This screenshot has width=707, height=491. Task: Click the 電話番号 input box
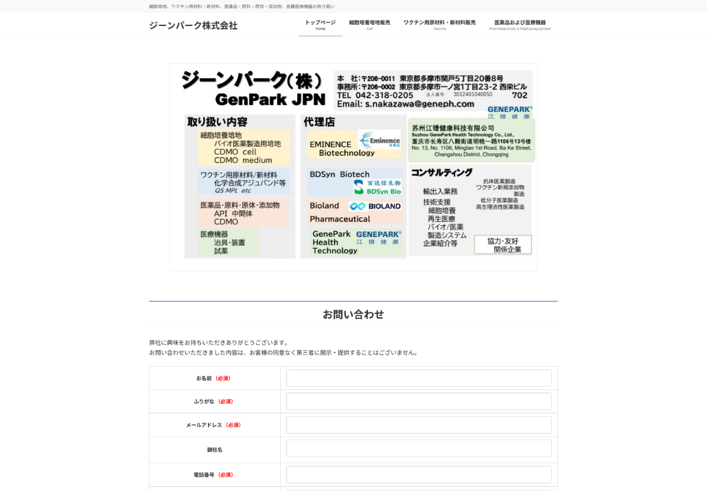point(419,475)
